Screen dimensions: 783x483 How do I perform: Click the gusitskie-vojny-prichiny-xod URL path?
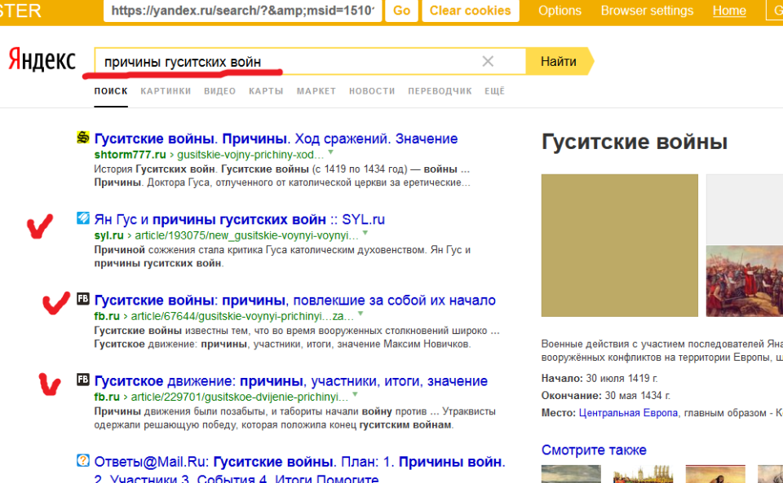click(250, 155)
